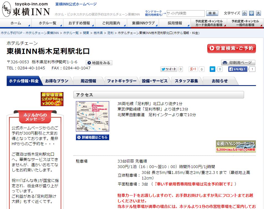This screenshot has width=264, height=209.
Task: Click the Hatena bookmark count bubble showing 0
Action: point(220,69)
